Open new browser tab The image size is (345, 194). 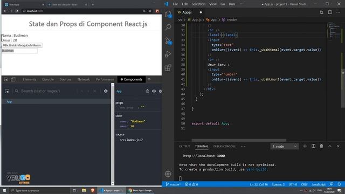pos(93,4)
